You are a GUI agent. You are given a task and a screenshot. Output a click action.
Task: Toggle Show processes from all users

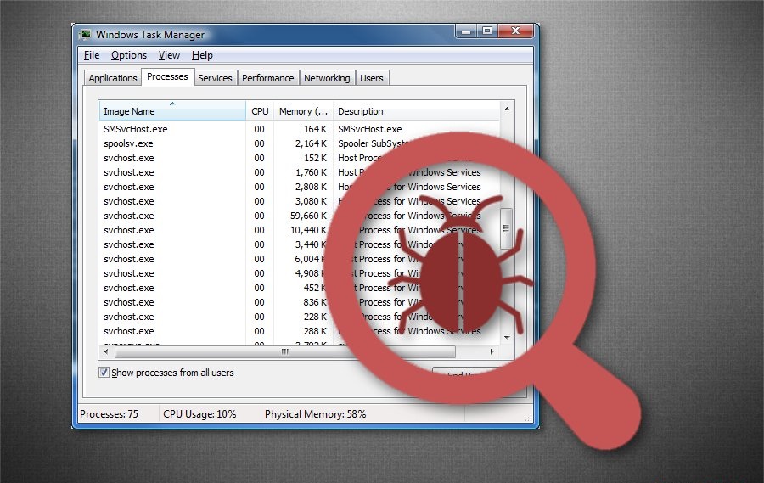pos(104,373)
